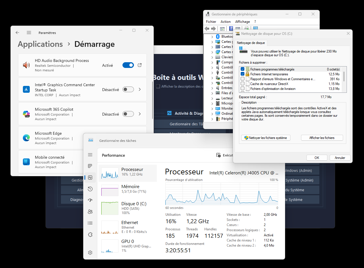Image resolution: width=364 pixels, height=268 pixels.
Task: Select Performance icon in Task Manager sidebar
Action: click(x=90, y=178)
